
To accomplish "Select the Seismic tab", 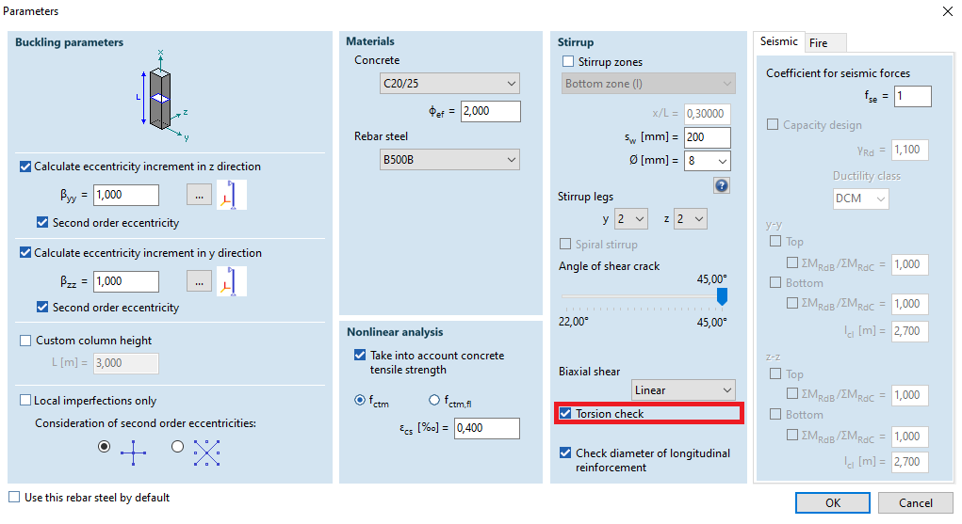I will click(779, 41).
